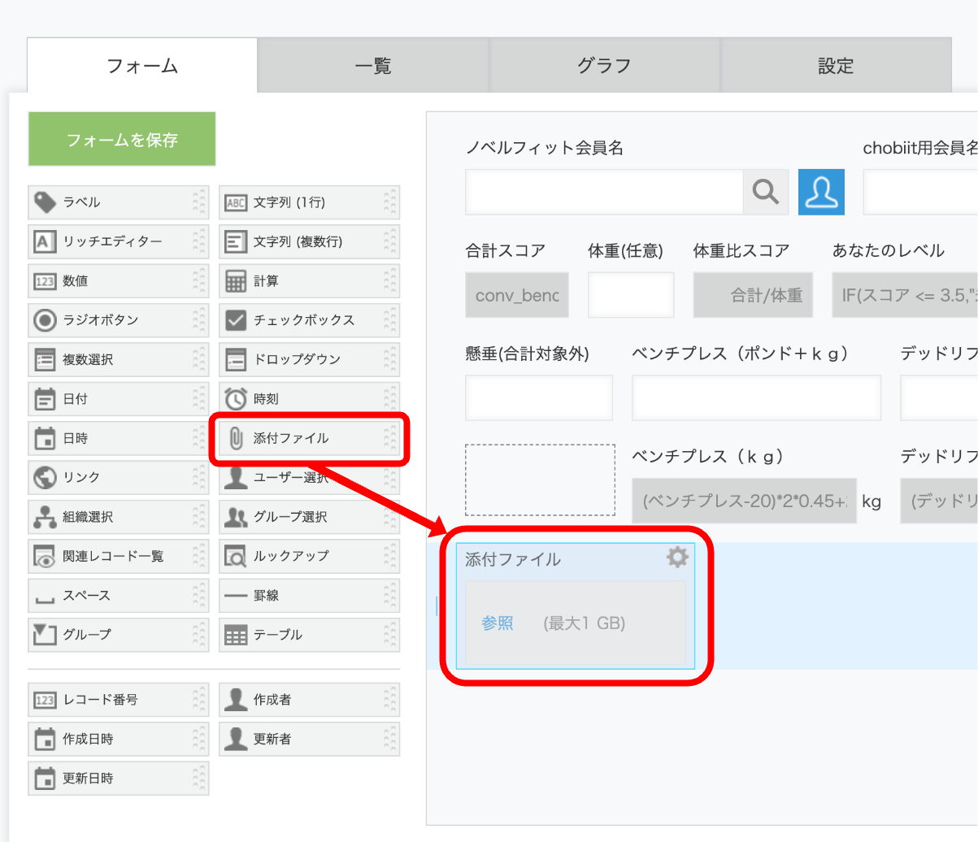Select the 作成者 person icon

[236, 700]
